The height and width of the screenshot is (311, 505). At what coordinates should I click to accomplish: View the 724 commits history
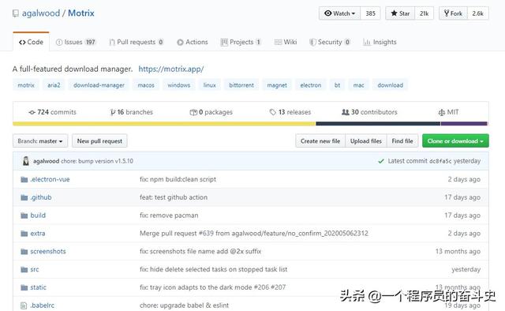53,112
